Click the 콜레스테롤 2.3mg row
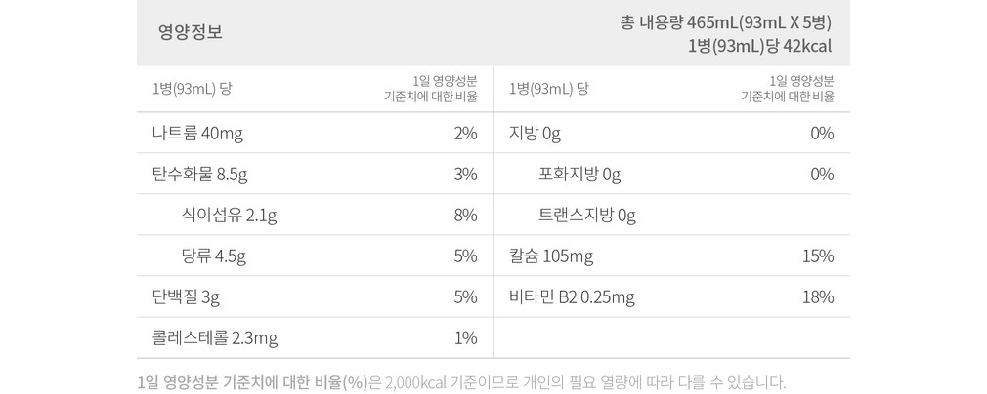 (x=315, y=338)
